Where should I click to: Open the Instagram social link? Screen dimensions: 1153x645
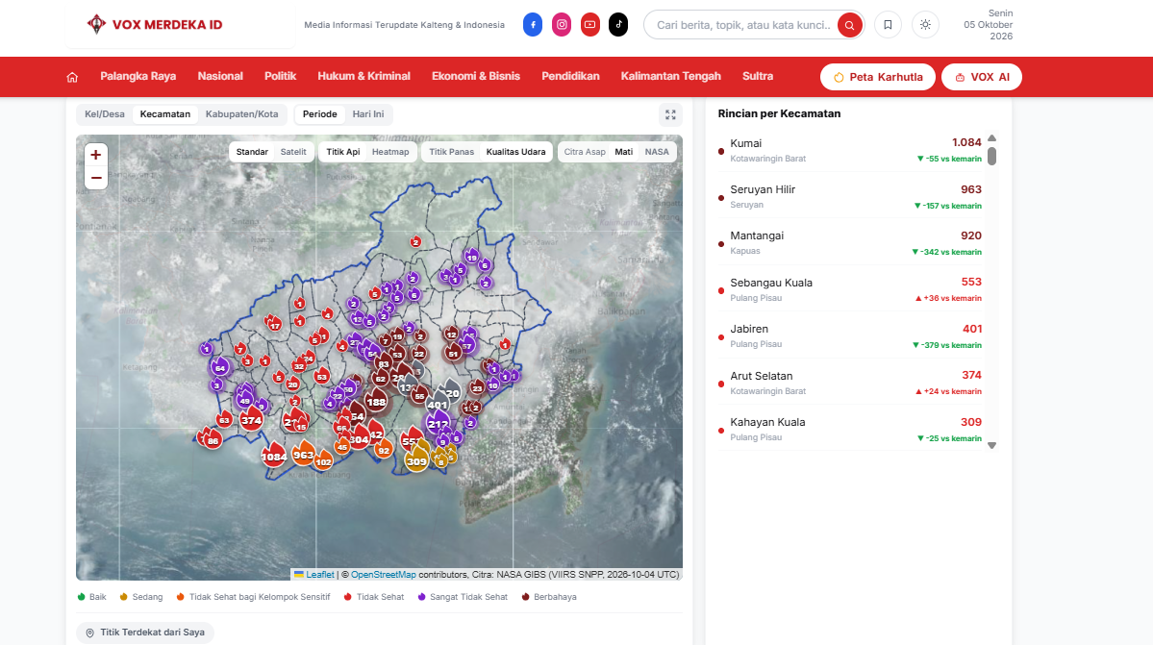(562, 24)
